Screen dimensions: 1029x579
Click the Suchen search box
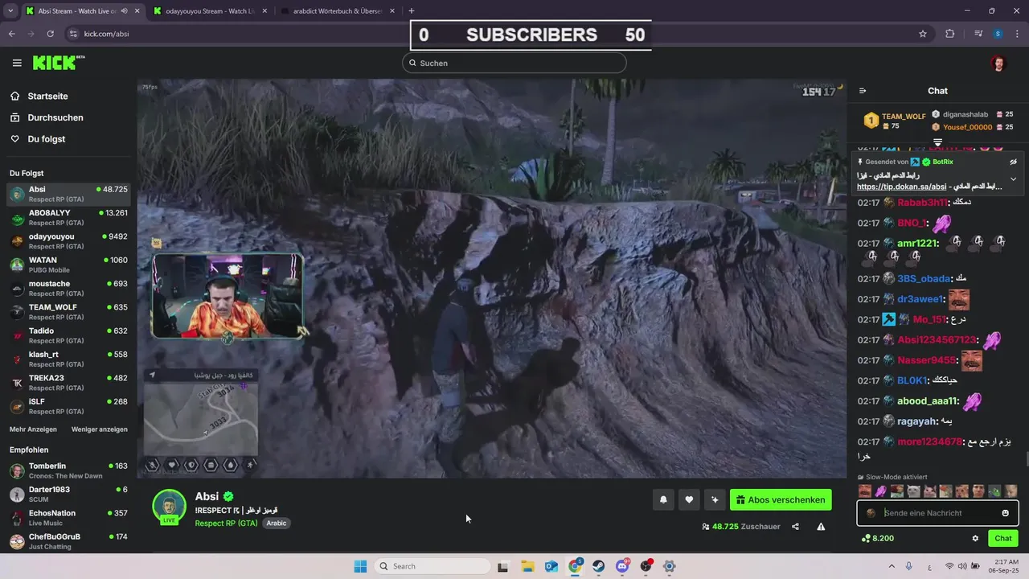[x=514, y=63]
